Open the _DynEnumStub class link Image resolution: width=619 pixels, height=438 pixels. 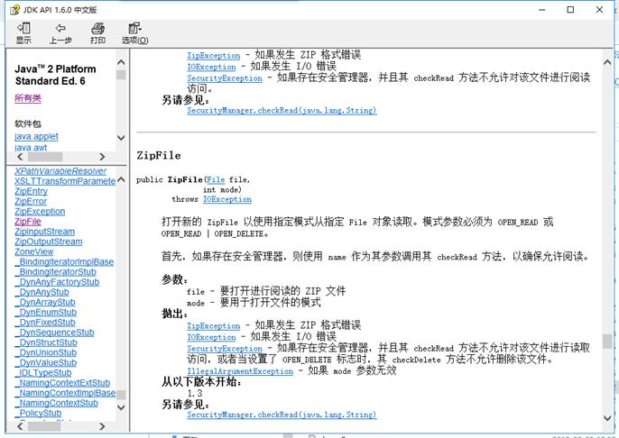(46, 312)
